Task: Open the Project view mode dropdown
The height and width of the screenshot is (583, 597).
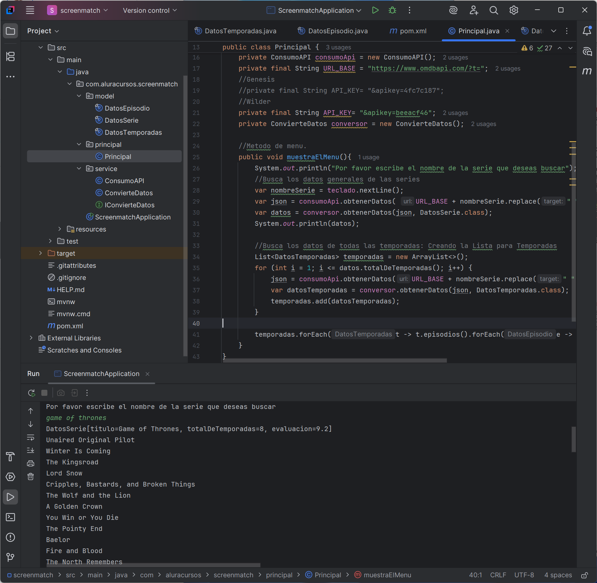Action: click(x=43, y=31)
